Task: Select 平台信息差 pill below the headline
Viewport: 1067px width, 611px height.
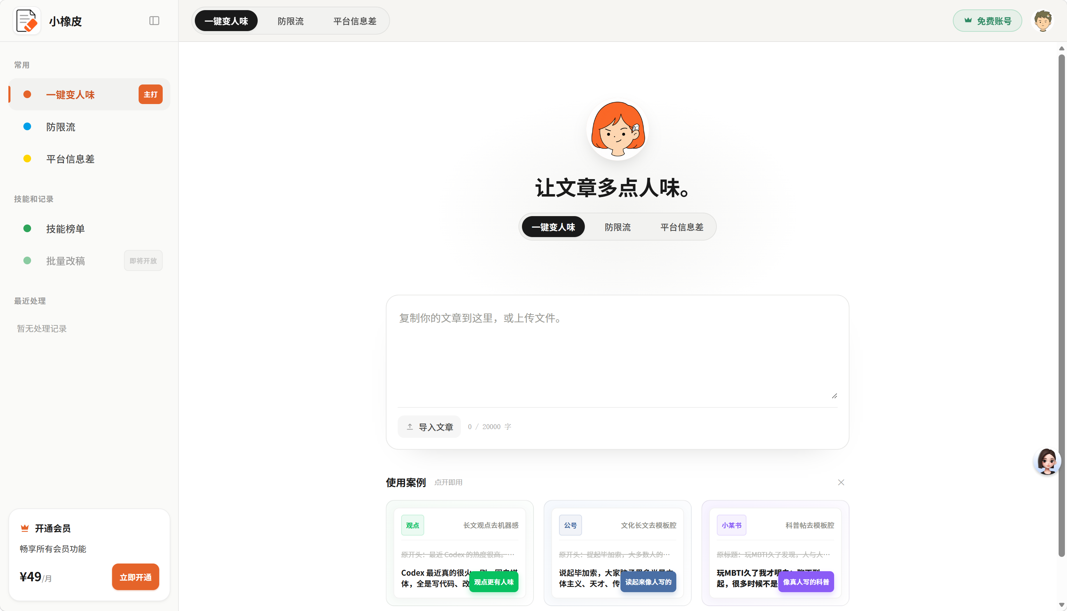Action: 682,227
